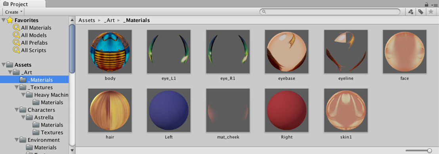This screenshot has width=439, height=154.
Task: Select the All Models saved search
Action: (x=34, y=35)
